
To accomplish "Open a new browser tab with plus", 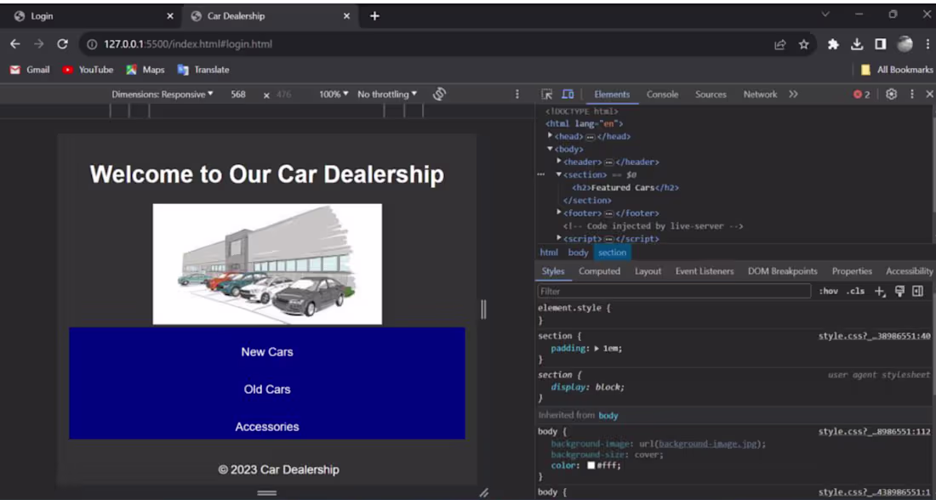I will pyautogui.click(x=374, y=16).
